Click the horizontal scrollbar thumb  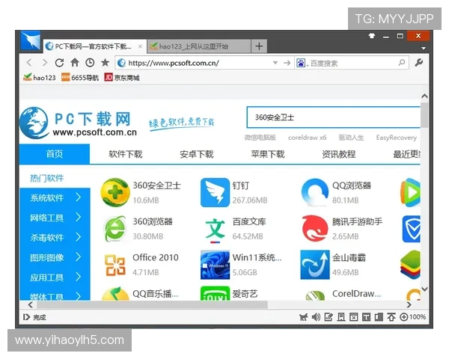153,304
